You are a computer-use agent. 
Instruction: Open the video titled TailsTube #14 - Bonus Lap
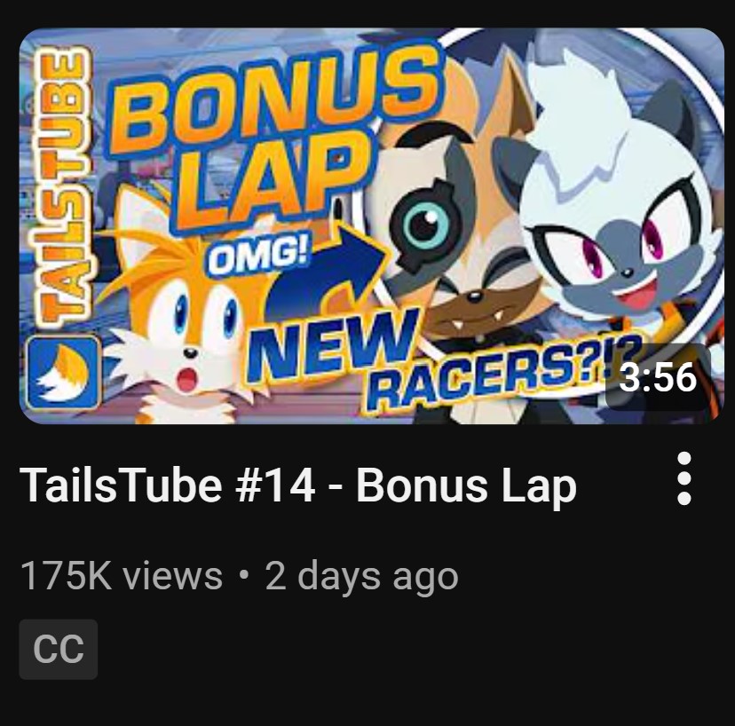298,485
